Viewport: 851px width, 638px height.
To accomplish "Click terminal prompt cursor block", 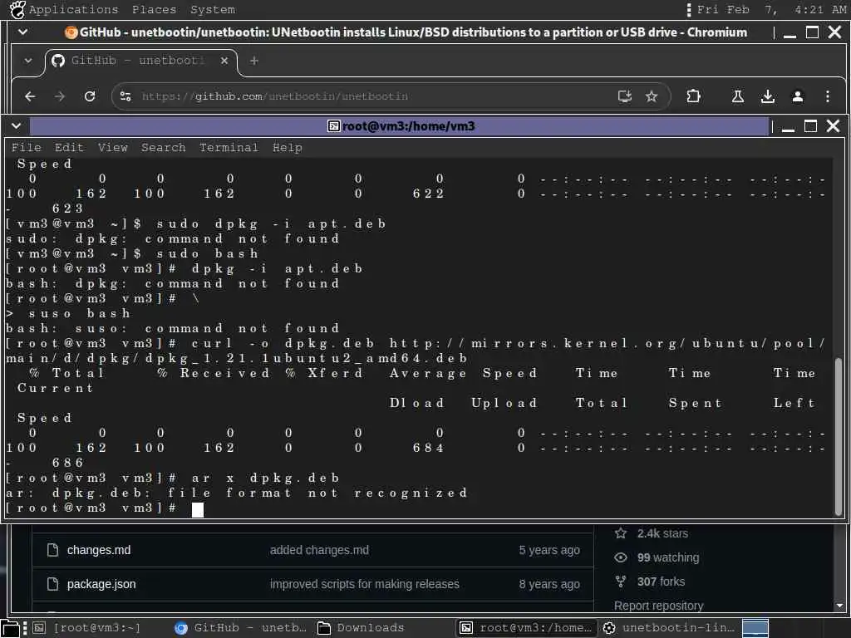I will point(198,509).
